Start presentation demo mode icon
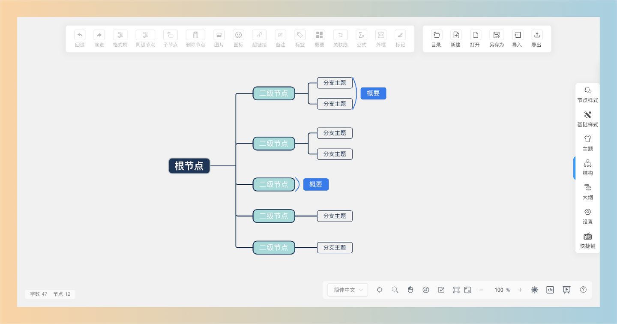The image size is (617, 324). pos(566,290)
